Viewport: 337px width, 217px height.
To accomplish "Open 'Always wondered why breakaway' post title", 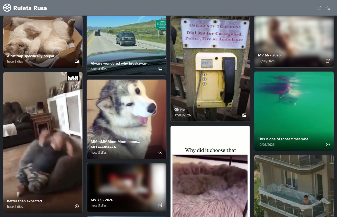I will point(121,63).
